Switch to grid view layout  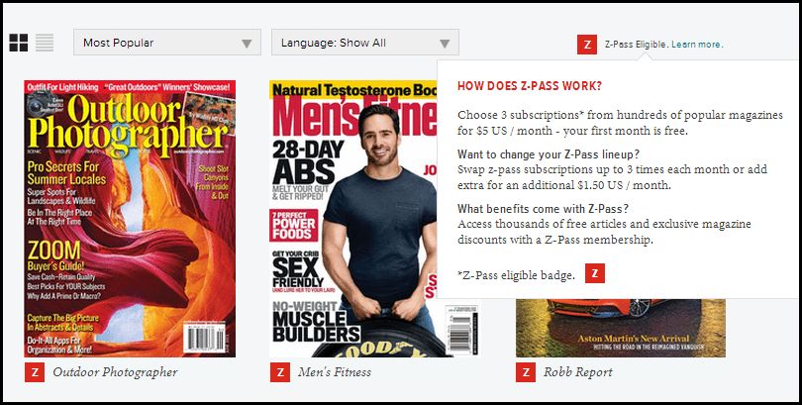click(x=19, y=43)
